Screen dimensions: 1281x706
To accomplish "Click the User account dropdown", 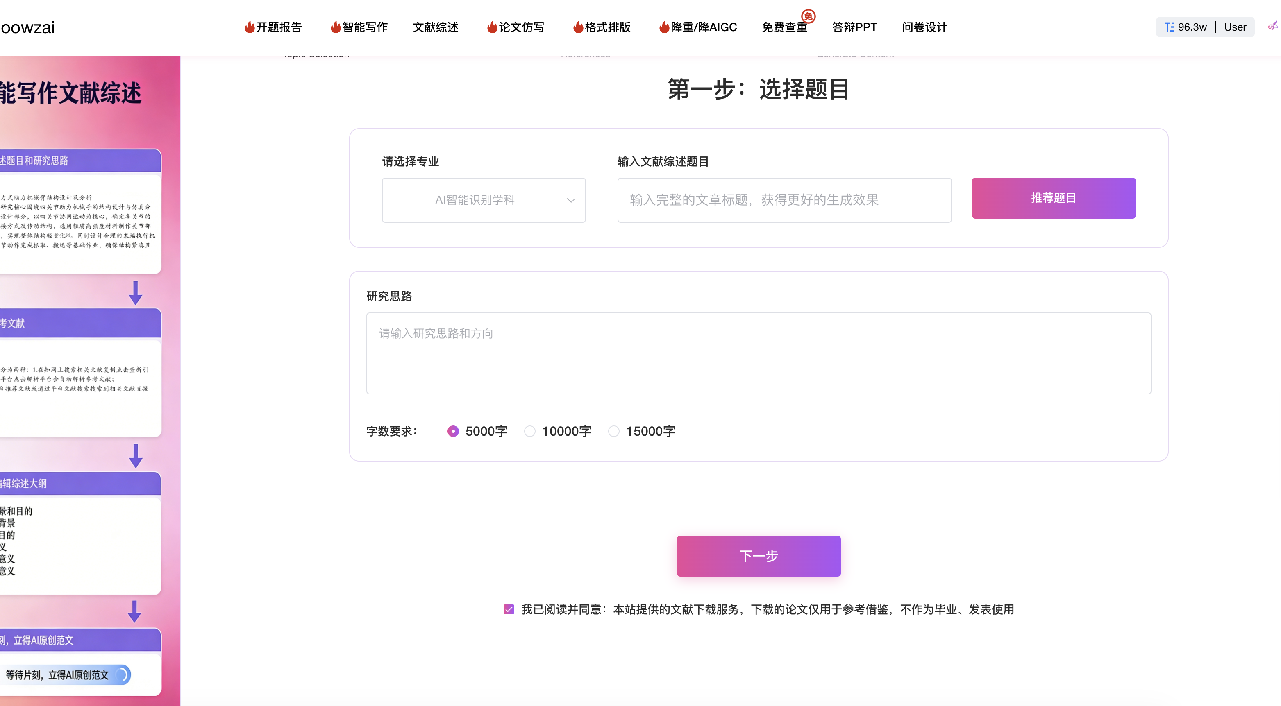I will click(x=1235, y=27).
